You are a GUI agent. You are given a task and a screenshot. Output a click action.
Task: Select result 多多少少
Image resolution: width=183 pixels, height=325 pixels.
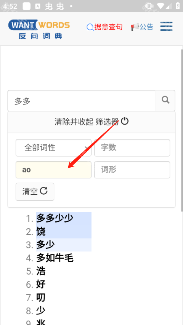(55, 218)
